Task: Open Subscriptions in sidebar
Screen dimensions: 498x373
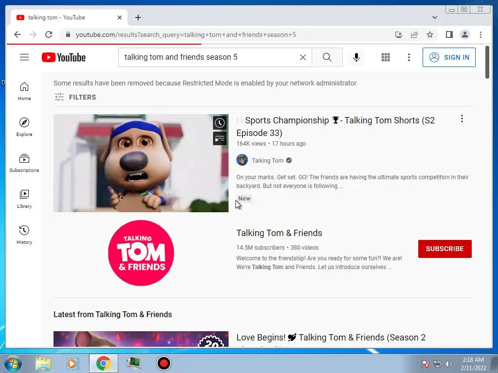Action: [24, 163]
